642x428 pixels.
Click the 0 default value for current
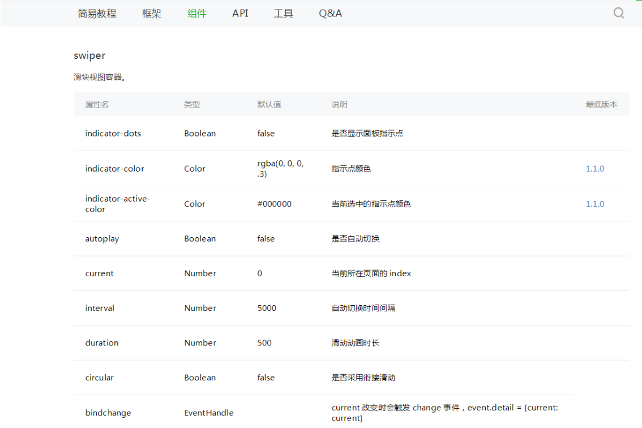(x=260, y=273)
